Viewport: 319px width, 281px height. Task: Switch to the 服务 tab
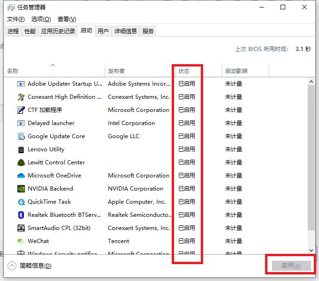point(148,31)
